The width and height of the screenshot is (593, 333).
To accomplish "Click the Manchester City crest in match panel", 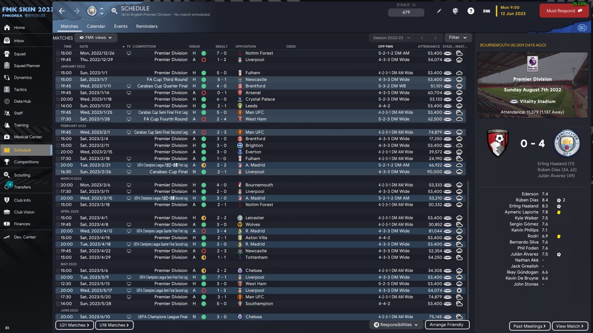I will point(567,144).
